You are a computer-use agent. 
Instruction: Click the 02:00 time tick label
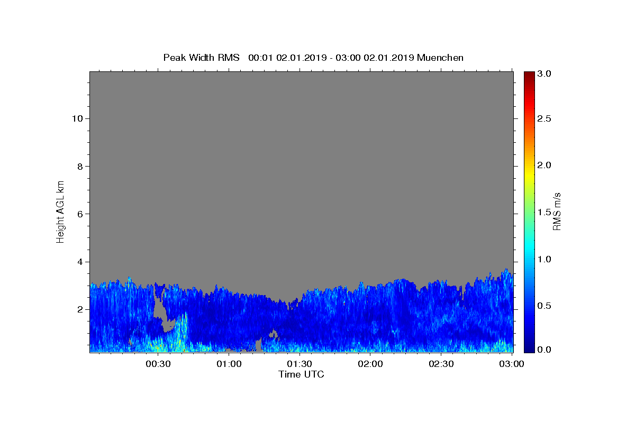click(x=370, y=364)
